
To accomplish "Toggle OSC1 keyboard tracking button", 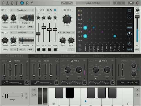I will (30, 27).
